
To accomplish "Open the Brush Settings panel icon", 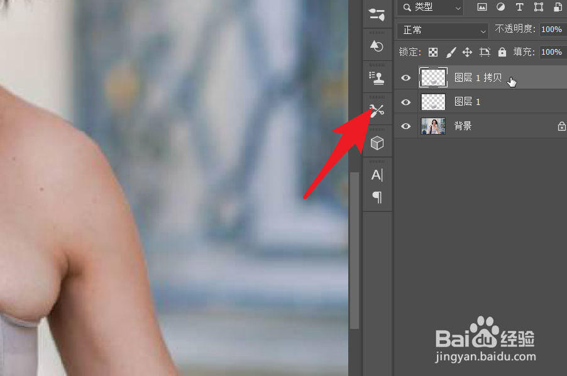I will pos(377,14).
